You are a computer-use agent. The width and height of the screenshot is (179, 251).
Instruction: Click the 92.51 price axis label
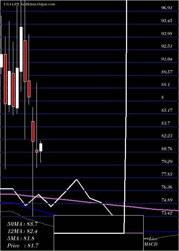point(167,46)
